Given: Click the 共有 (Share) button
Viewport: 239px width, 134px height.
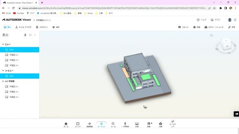Looking at the screenshot, I should click(x=232, y=27).
